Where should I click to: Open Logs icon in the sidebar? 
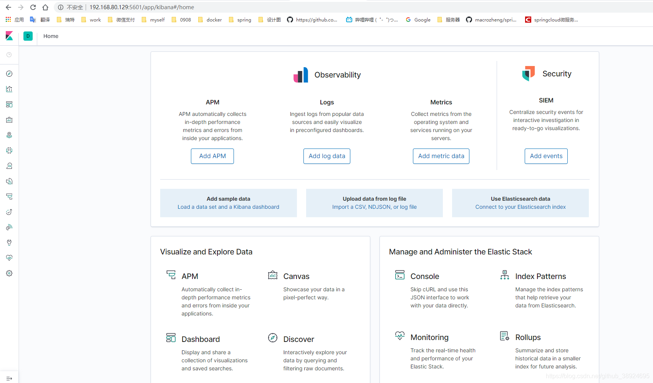tap(9, 181)
